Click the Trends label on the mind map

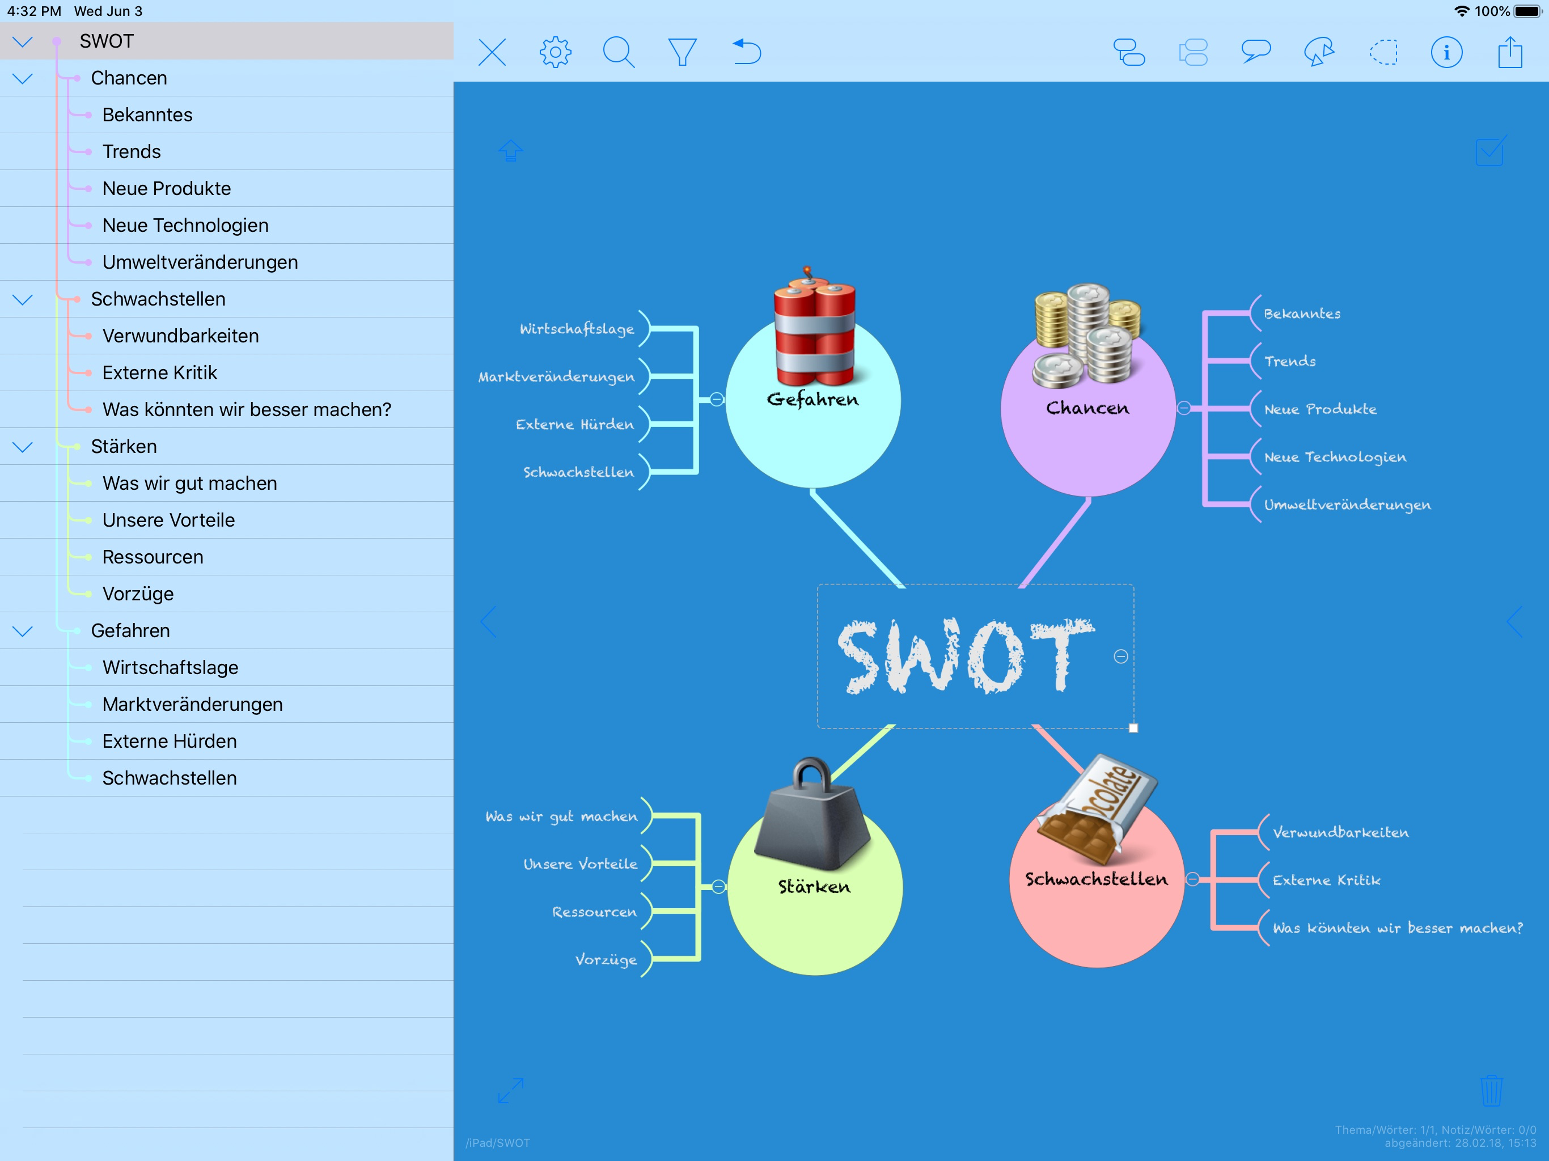coord(1289,361)
